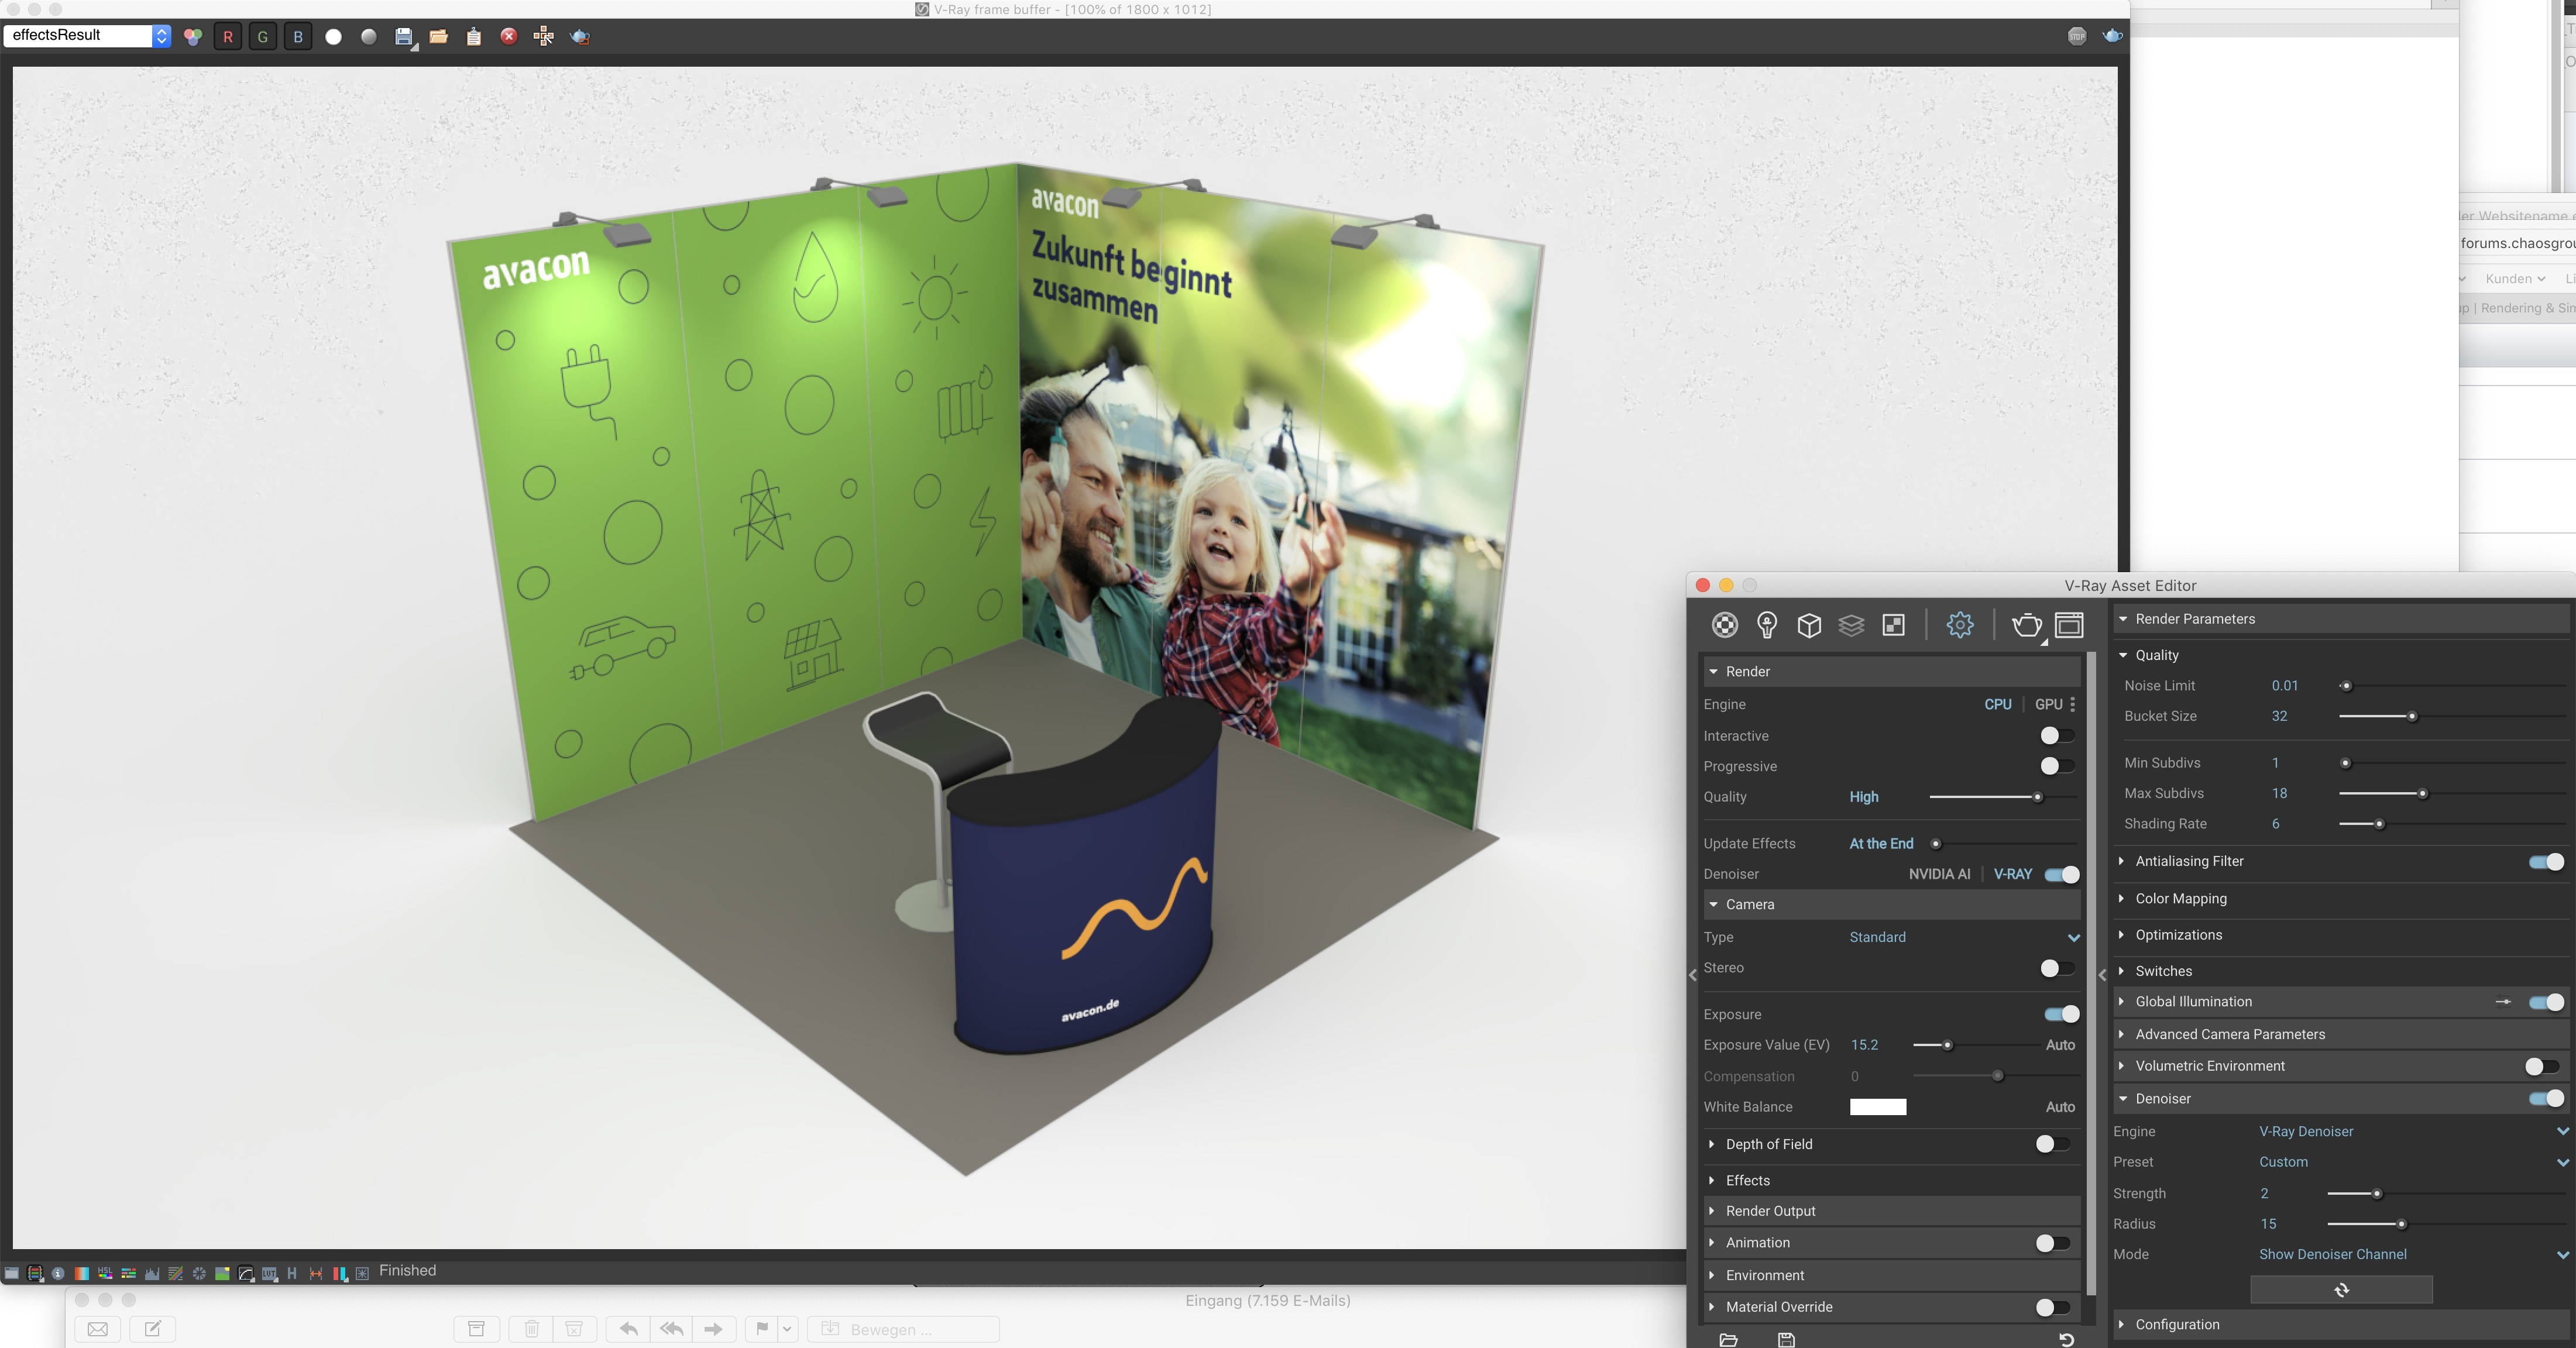Expand Color Mapping section
Viewport: 2576px width, 1348px height.
tap(2342, 898)
